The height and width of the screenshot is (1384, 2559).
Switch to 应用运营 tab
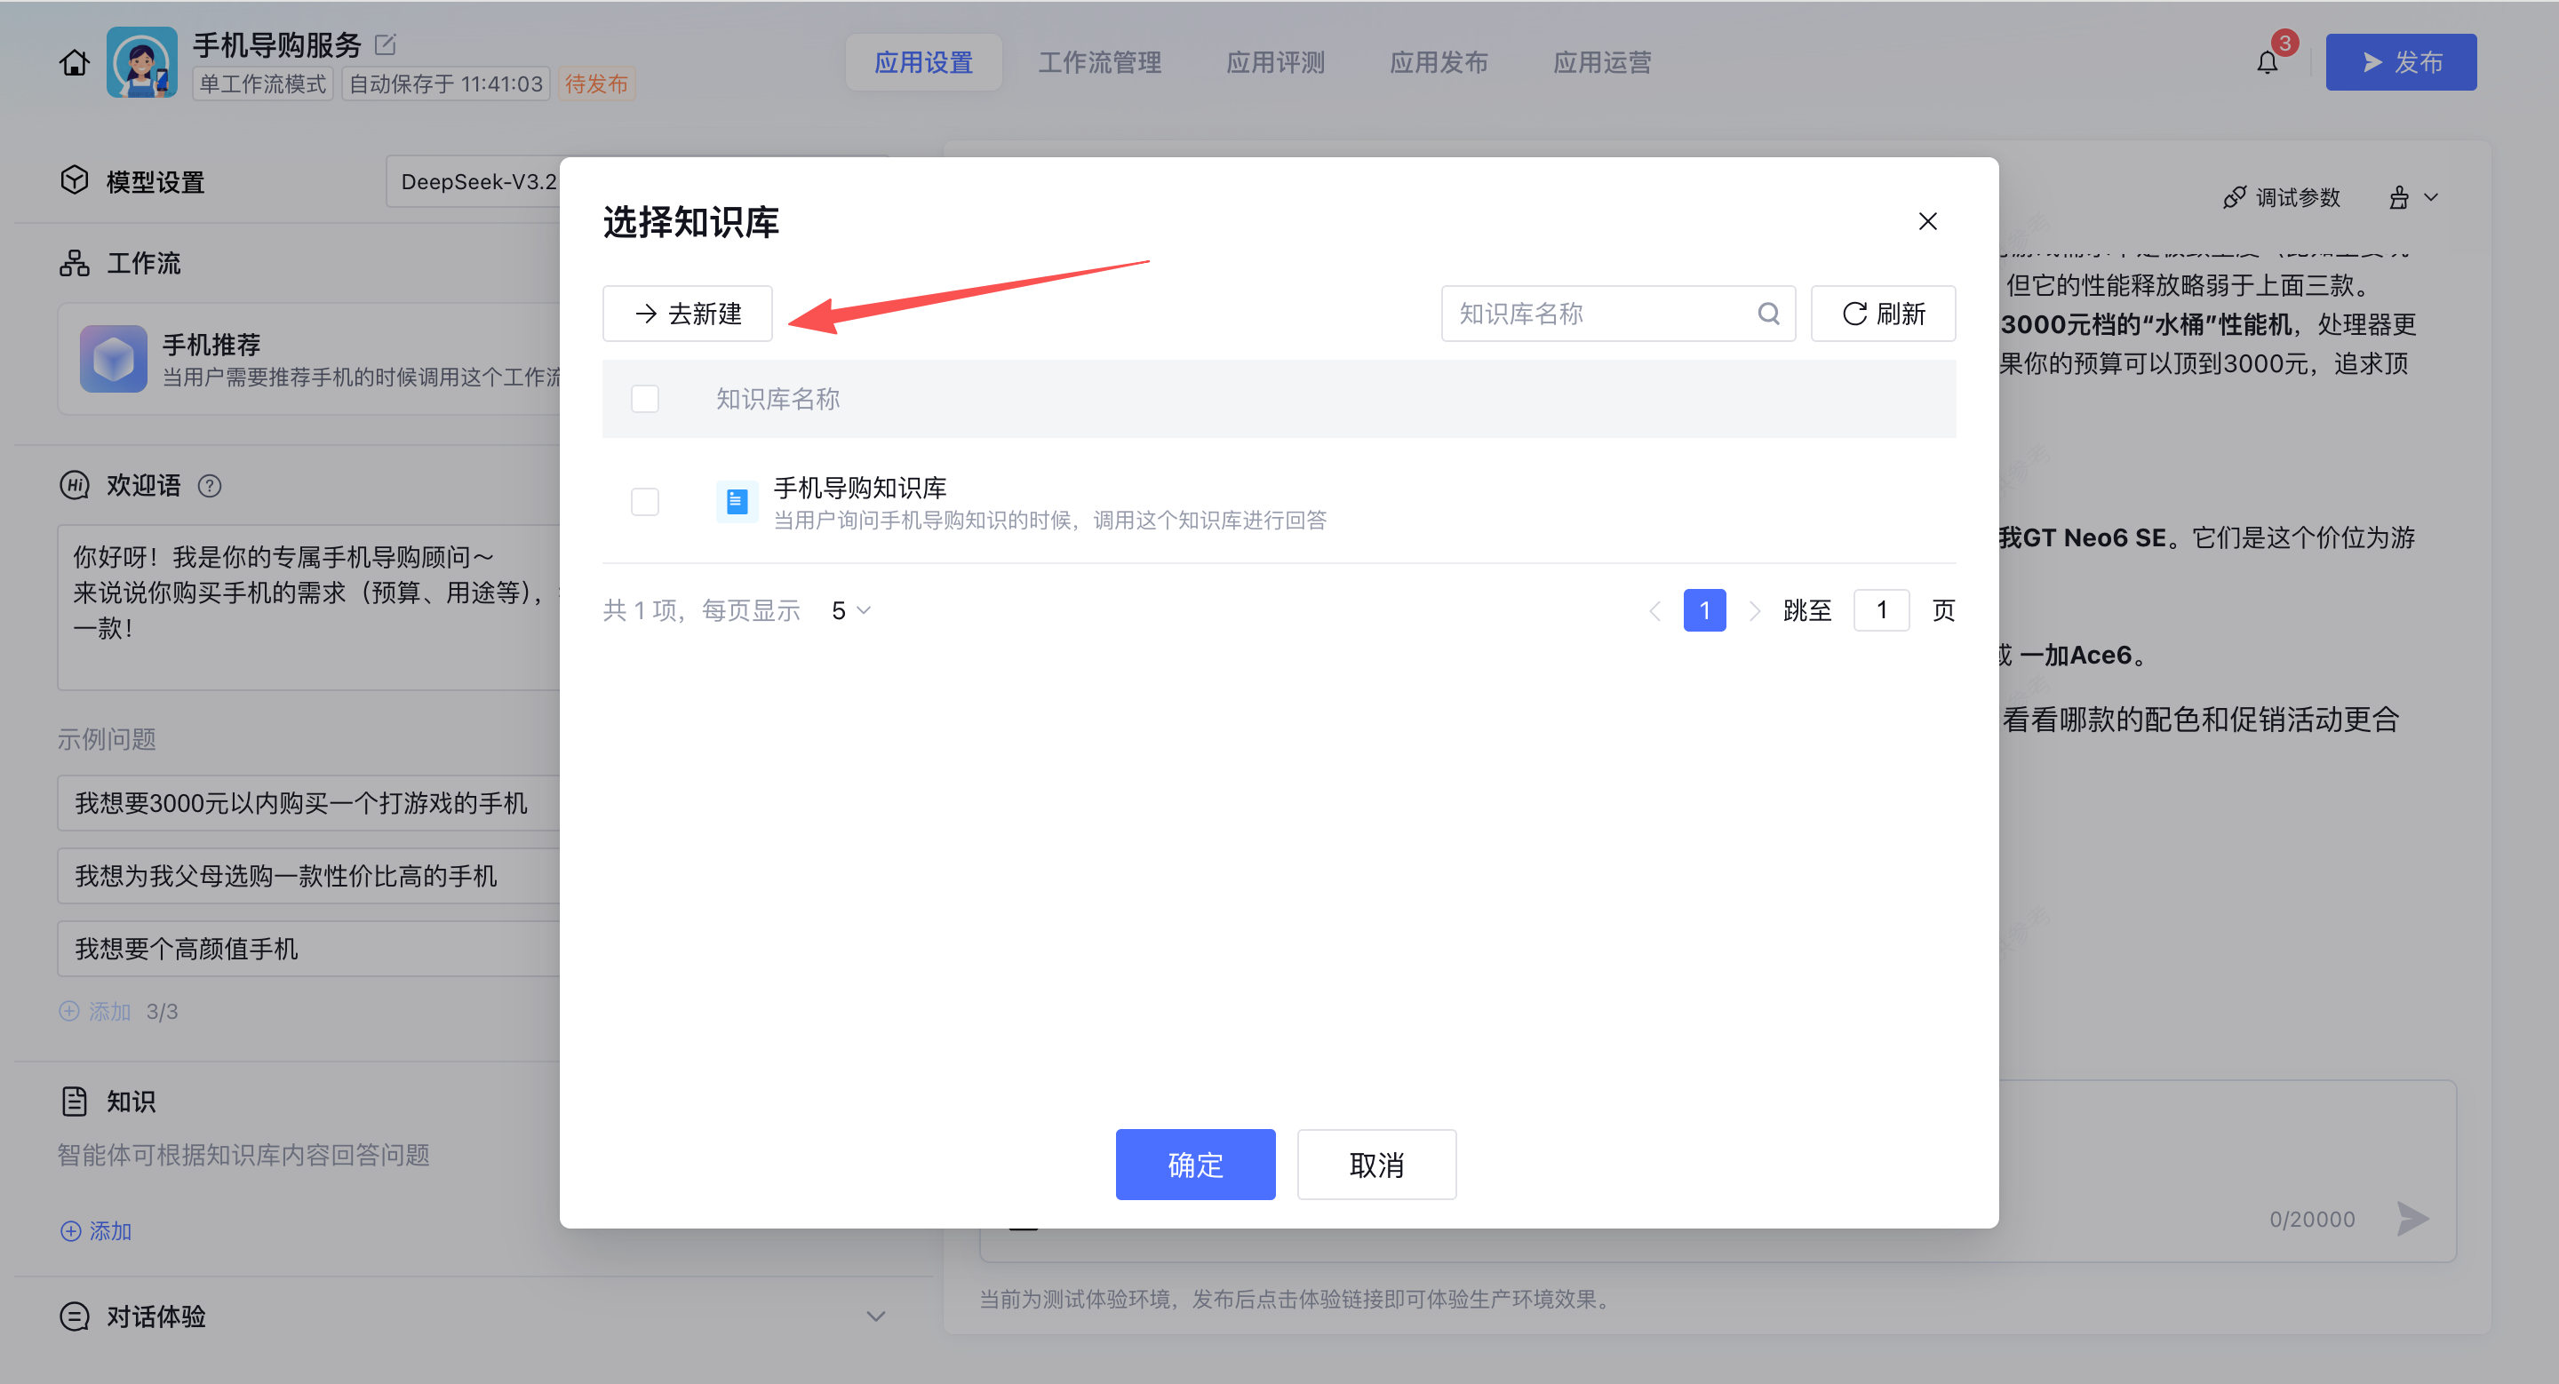(x=1601, y=62)
